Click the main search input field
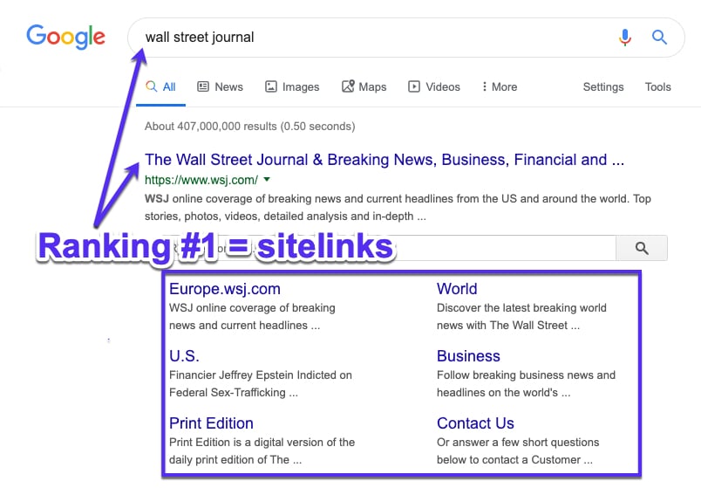This screenshot has height=488, width=701. (x=366, y=38)
